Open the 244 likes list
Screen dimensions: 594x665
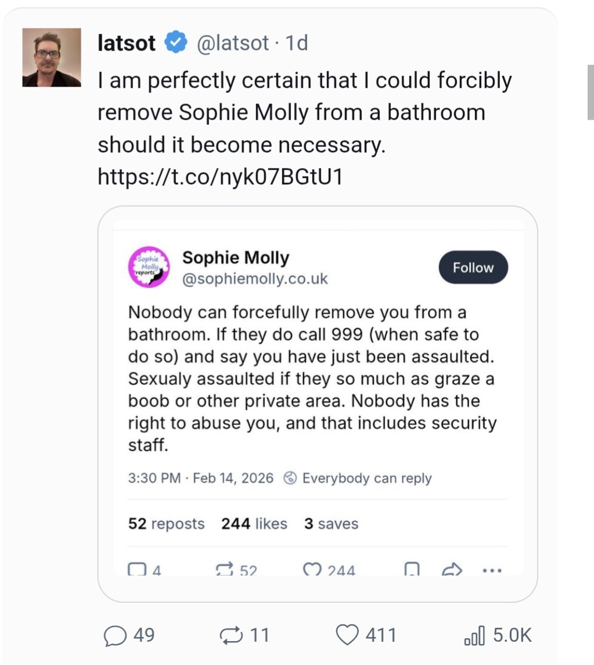[254, 524]
